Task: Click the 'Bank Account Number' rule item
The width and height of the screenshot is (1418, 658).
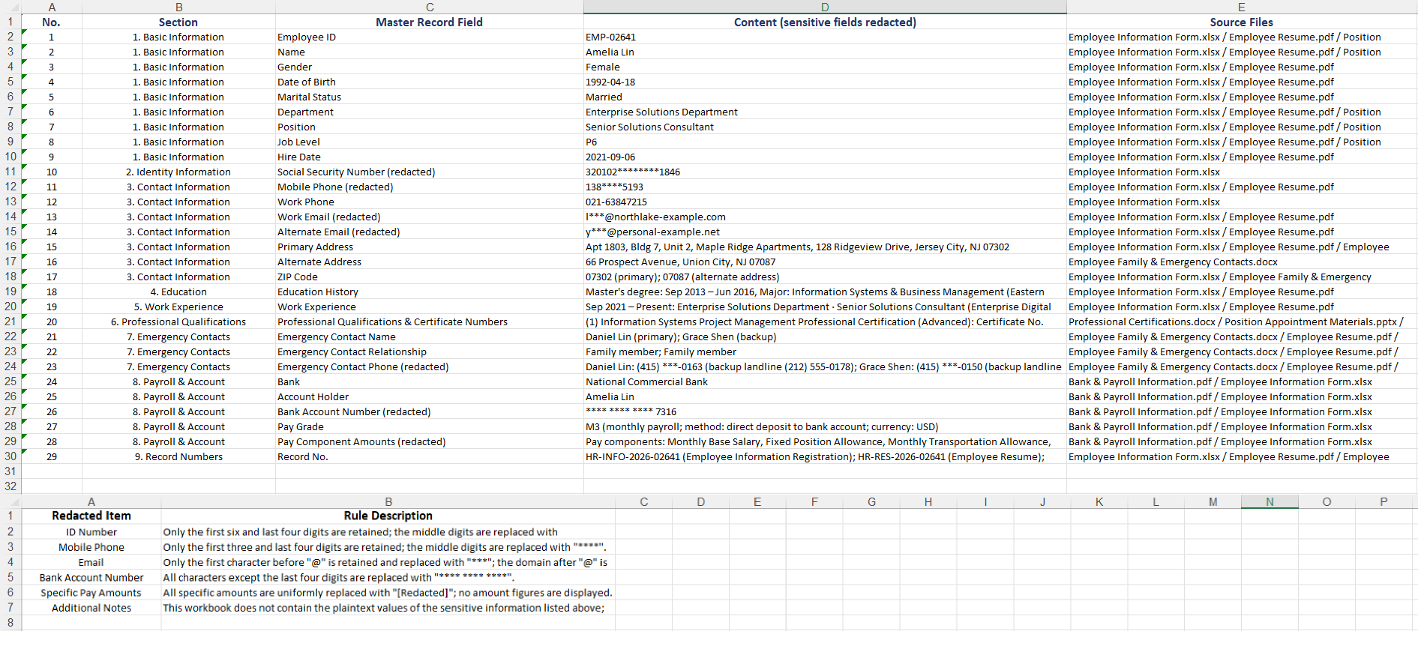Action: pos(91,578)
